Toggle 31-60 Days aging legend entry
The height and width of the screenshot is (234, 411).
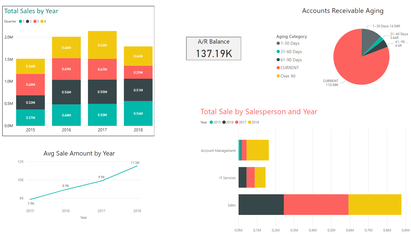(291, 52)
